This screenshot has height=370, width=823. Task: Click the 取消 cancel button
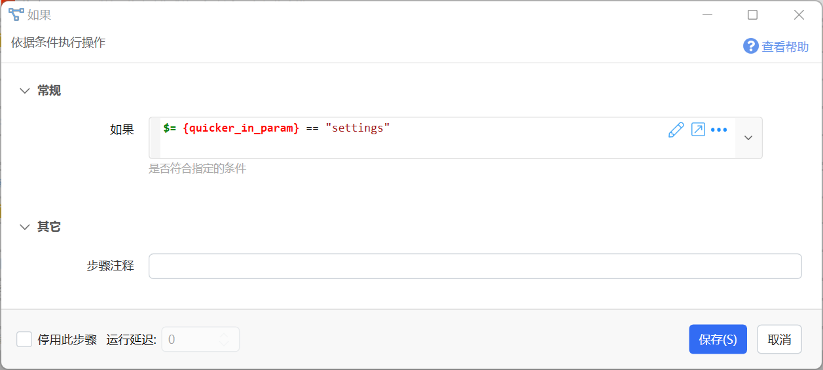click(x=779, y=339)
